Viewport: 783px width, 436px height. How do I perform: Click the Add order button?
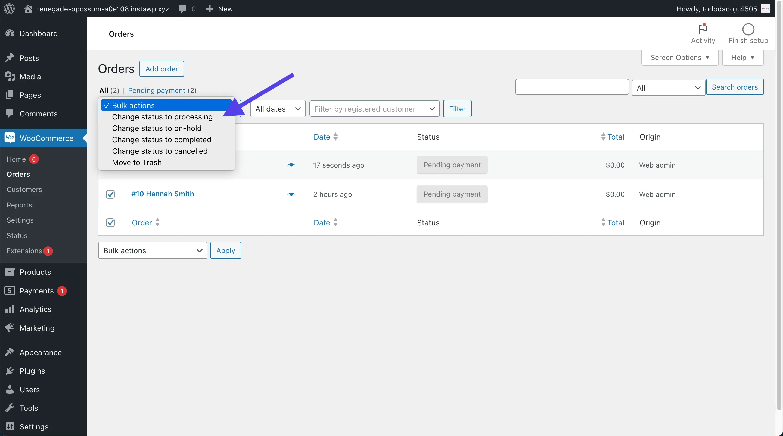click(x=161, y=69)
